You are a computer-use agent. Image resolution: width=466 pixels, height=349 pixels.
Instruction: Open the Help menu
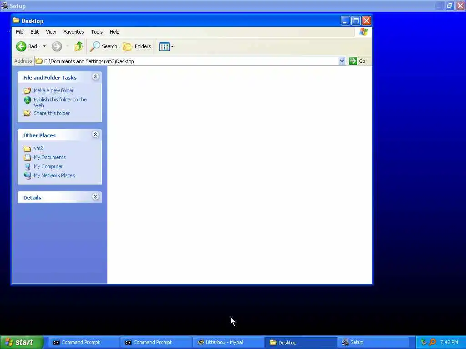(114, 32)
